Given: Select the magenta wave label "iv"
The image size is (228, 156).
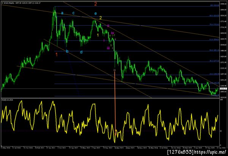Looking at the screenshot, I should (x=112, y=33).
